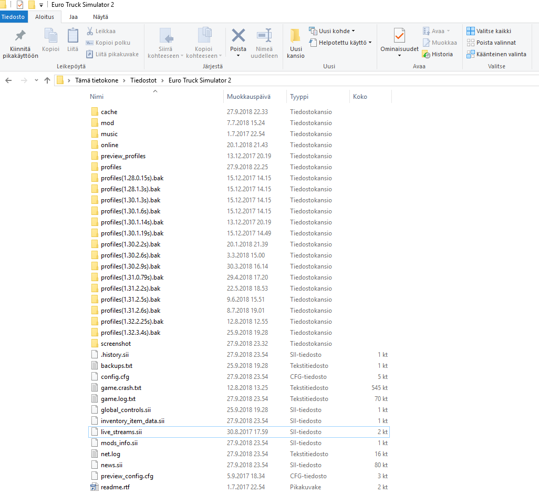Click Käänteinen valinta invert selection
This screenshot has width=539, height=494.
pyautogui.click(x=496, y=54)
